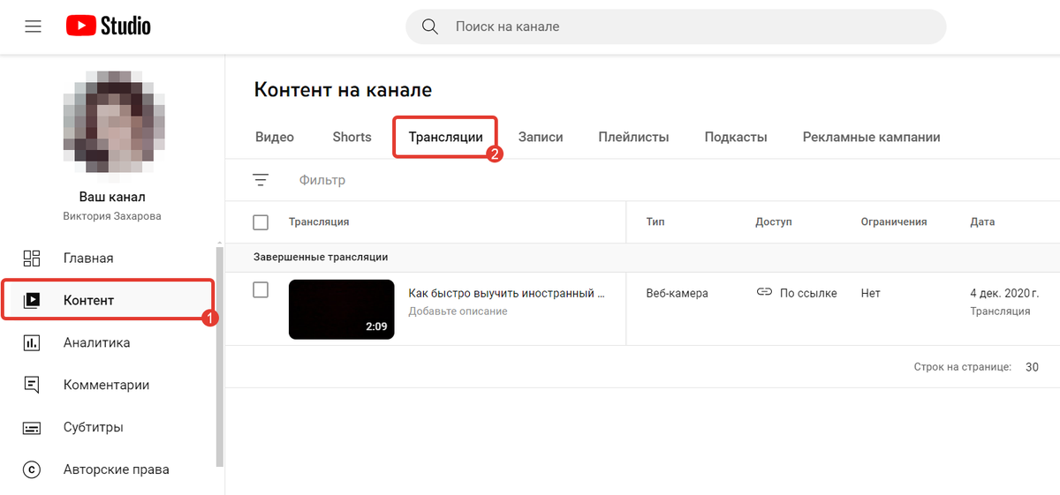Screen dimensions: 1060x495
Task: Click the Контент на канале heading
Action: click(x=343, y=90)
